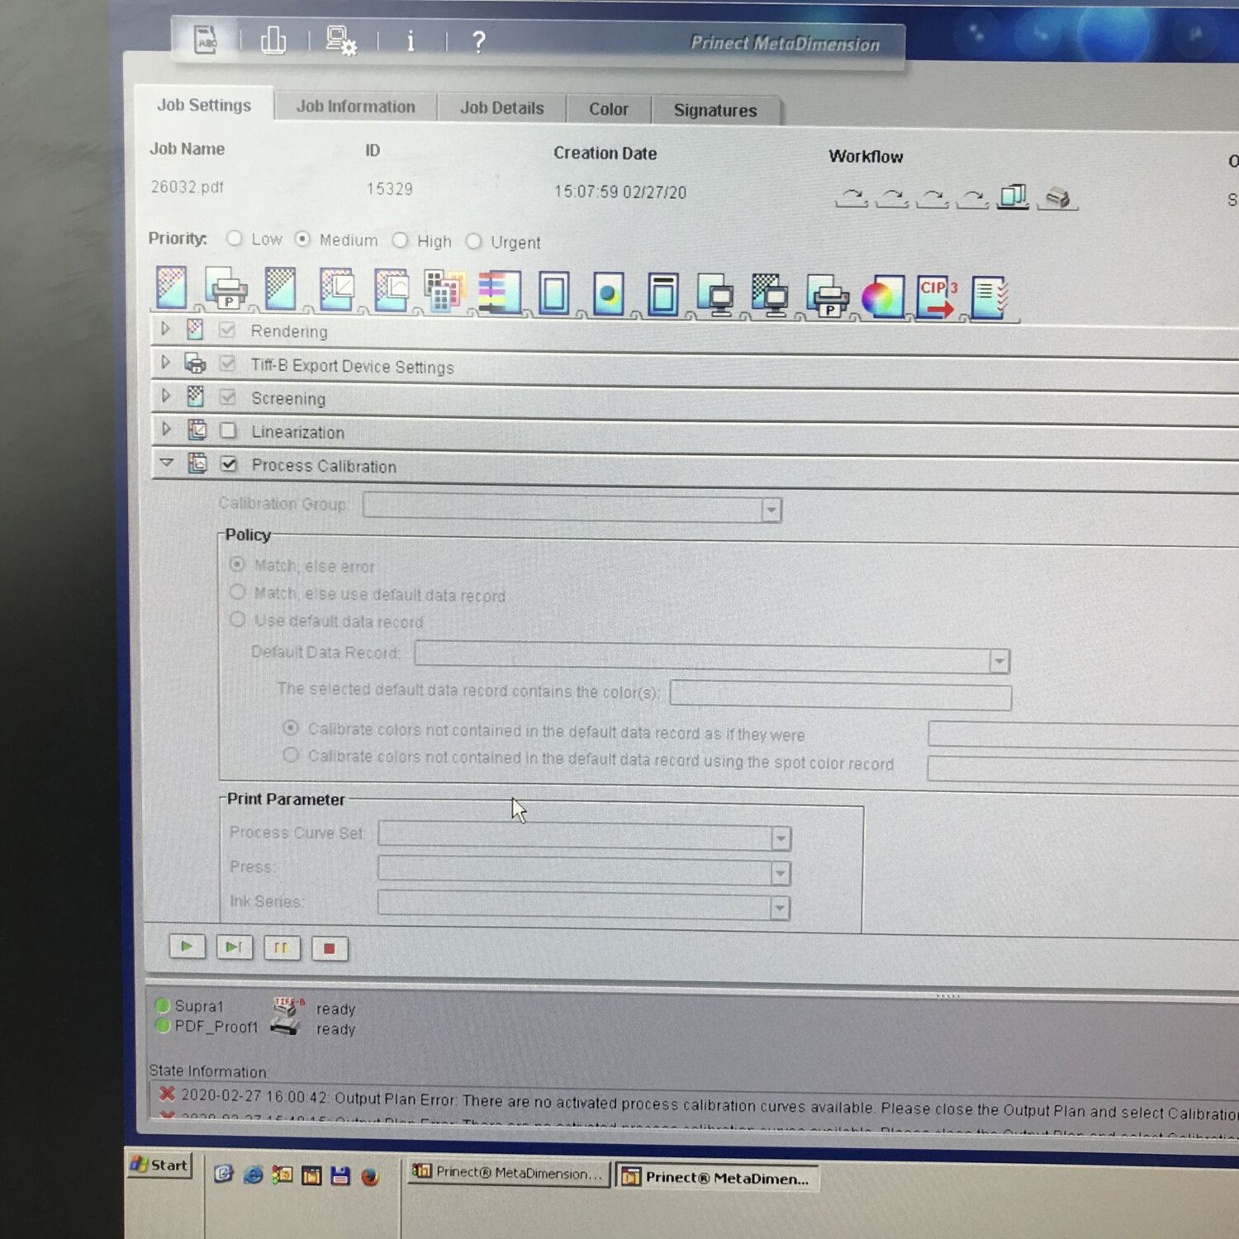The height and width of the screenshot is (1239, 1239).
Task: Toggle the Process Calibration checkbox
Action: tap(229, 464)
